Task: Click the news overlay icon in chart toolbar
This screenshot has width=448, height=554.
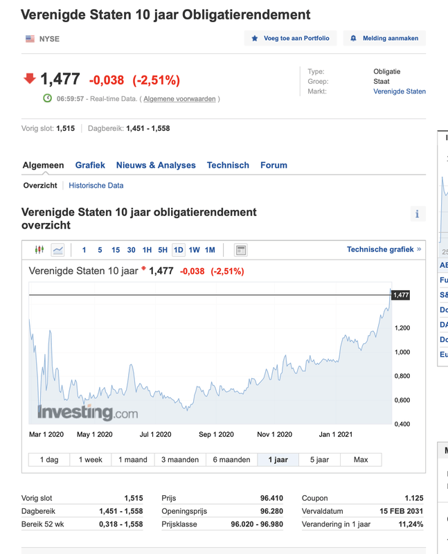Action: tap(240, 250)
